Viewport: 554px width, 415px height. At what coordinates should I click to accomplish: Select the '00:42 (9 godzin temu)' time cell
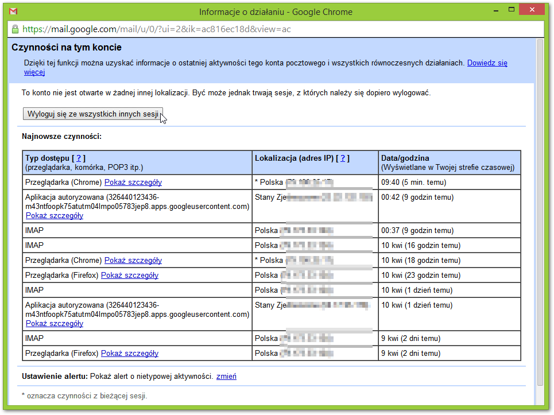450,206
